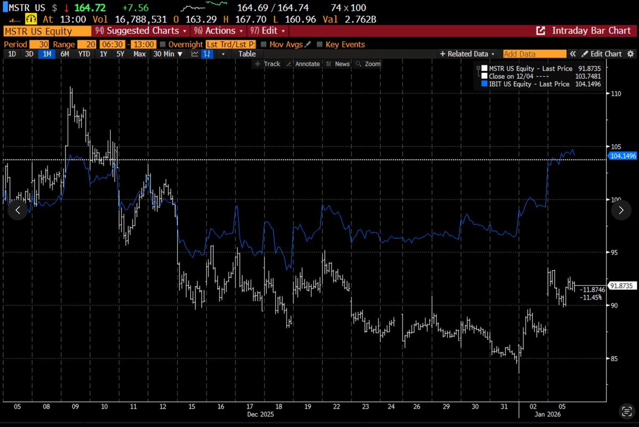Select the Max time range tab
This screenshot has width=639, height=427.
(x=140, y=54)
